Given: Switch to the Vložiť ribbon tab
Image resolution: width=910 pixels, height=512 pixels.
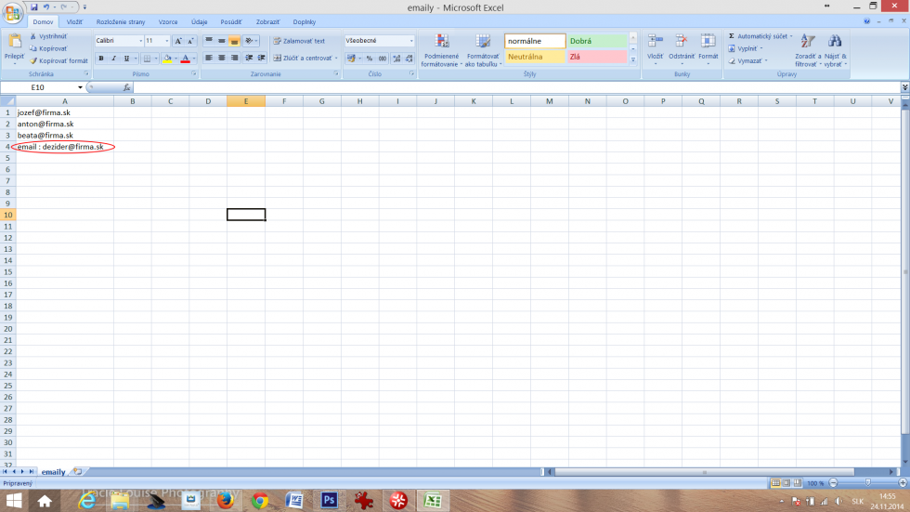Looking at the screenshot, I should tap(74, 22).
